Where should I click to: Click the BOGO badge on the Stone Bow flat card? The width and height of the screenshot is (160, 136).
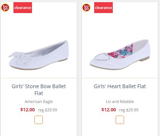pyautogui.click(x=5, y=8)
